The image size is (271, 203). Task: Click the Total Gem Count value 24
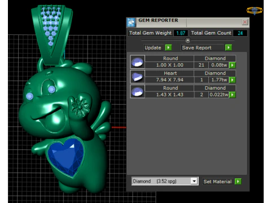pos(240,33)
